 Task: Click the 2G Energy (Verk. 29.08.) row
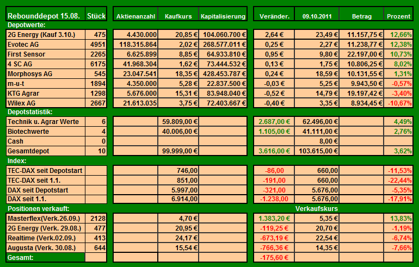(46, 228)
